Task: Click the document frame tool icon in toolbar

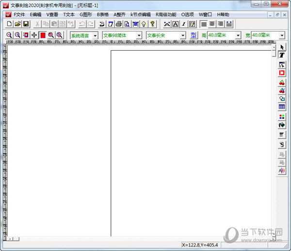Action: pos(136,24)
